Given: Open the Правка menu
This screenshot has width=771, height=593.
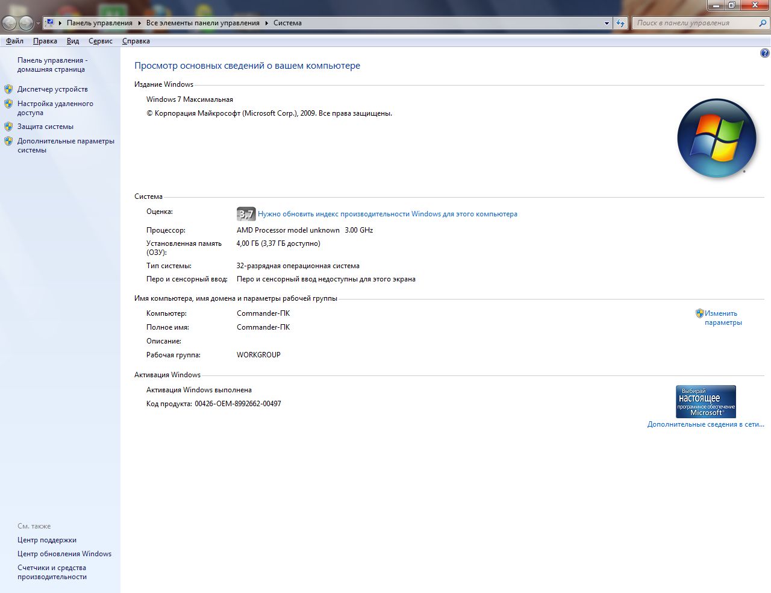Looking at the screenshot, I should (x=45, y=41).
